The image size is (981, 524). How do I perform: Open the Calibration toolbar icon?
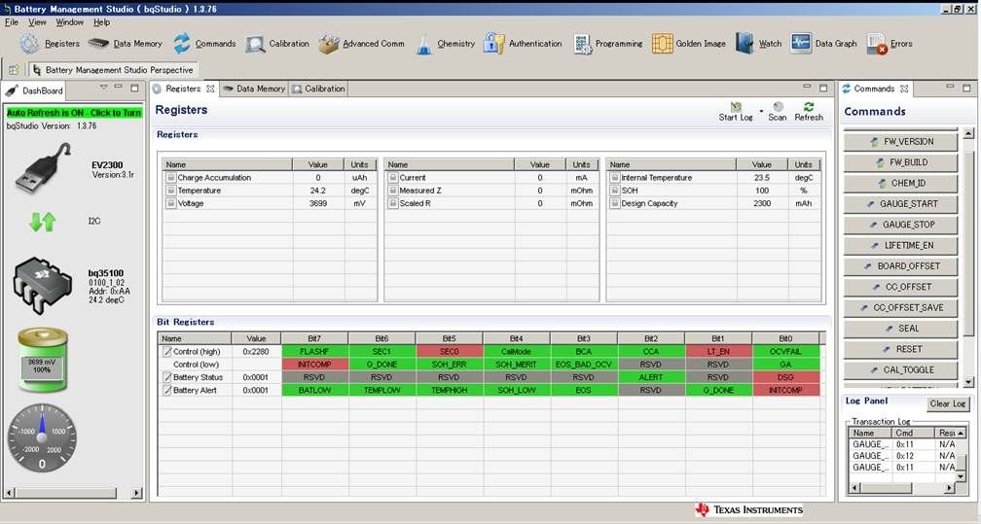[x=255, y=44]
